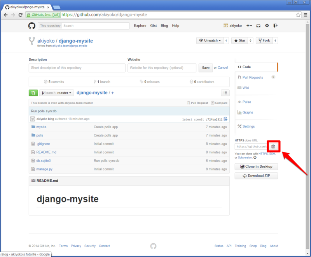
Task: Open akiyoko user profile link
Action: (x=232, y=26)
